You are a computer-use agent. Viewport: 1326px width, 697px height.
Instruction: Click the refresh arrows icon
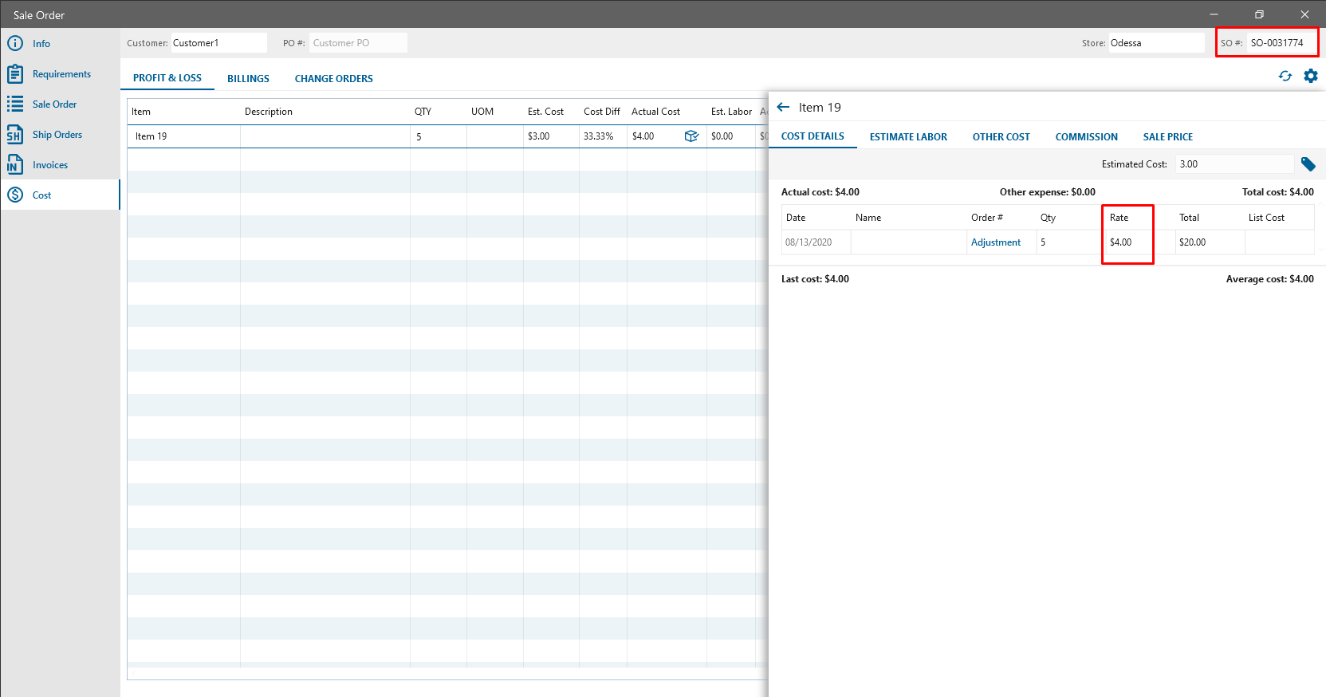click(x=1285, y=76)
